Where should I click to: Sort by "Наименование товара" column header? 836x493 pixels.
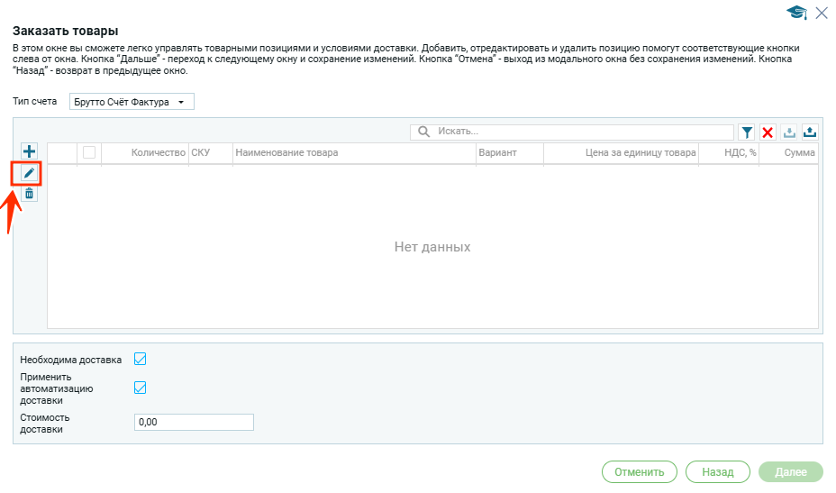pos(286,153)
